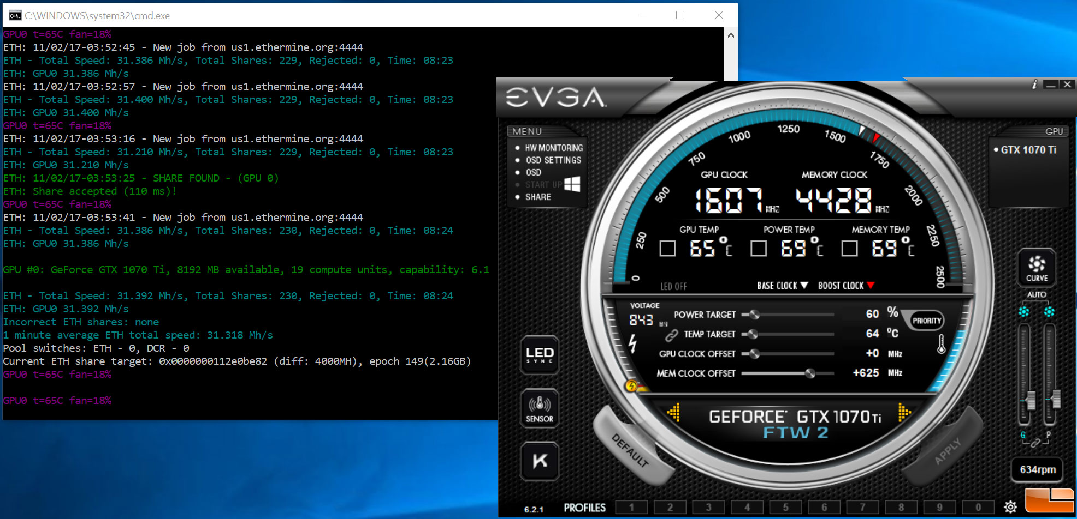The height and width of the screenshot is (519, 1077).
Task: Click the Mem Clock Offset slider handle
Action: coord(810,373)
